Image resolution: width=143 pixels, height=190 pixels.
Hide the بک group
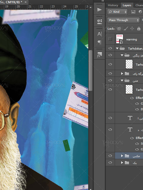coord(110,162)
